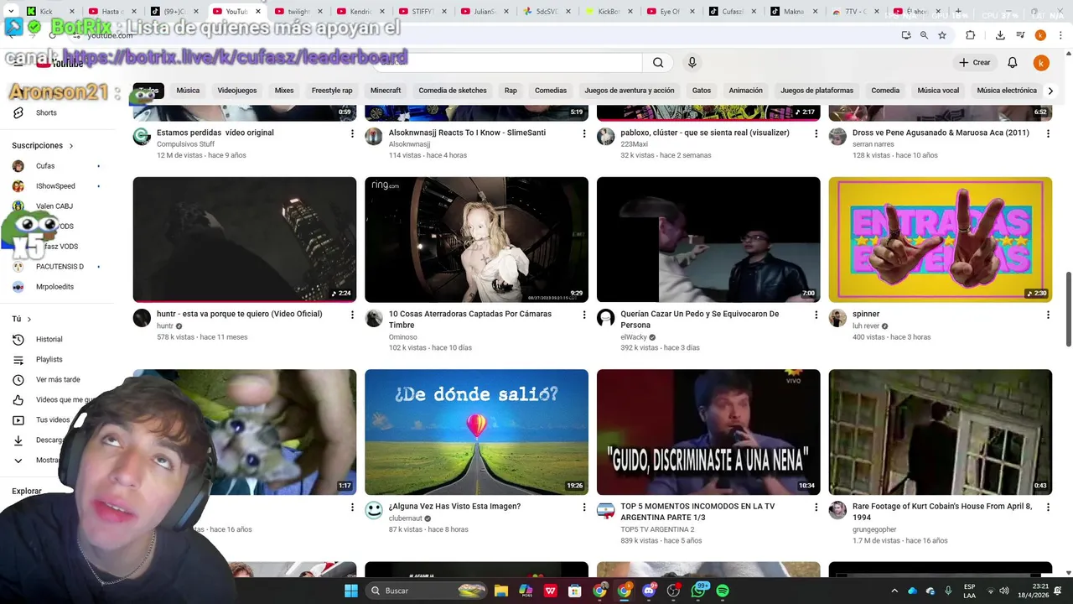Click the YouTube search magnifier button
The height and width of the screenshot is (604, 1073).
click(658, 62)
